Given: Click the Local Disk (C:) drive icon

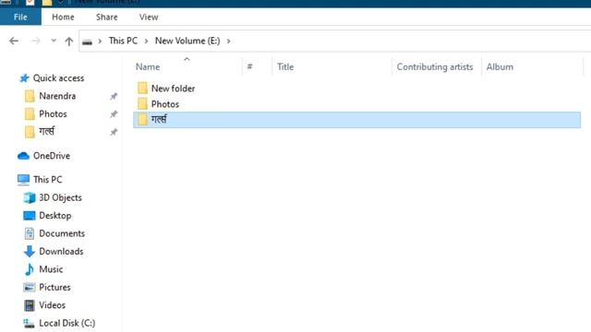Looking at the screenshot, I should pos(29,324).
